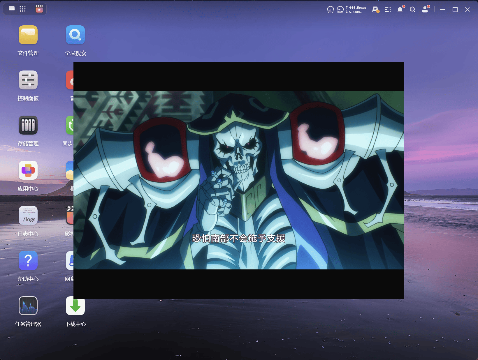Open the stacked server list icon
Viewport: 478px width, 360px height.
[x=388, y=10]
